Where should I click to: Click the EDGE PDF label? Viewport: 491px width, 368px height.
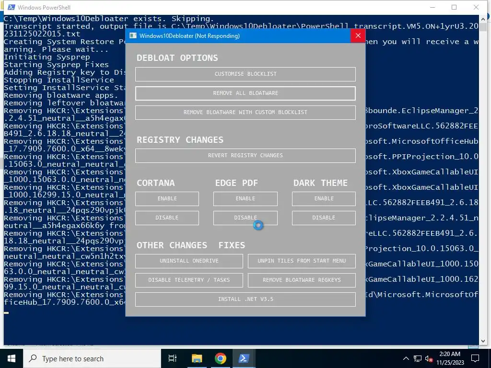click(x=236, y=183)
